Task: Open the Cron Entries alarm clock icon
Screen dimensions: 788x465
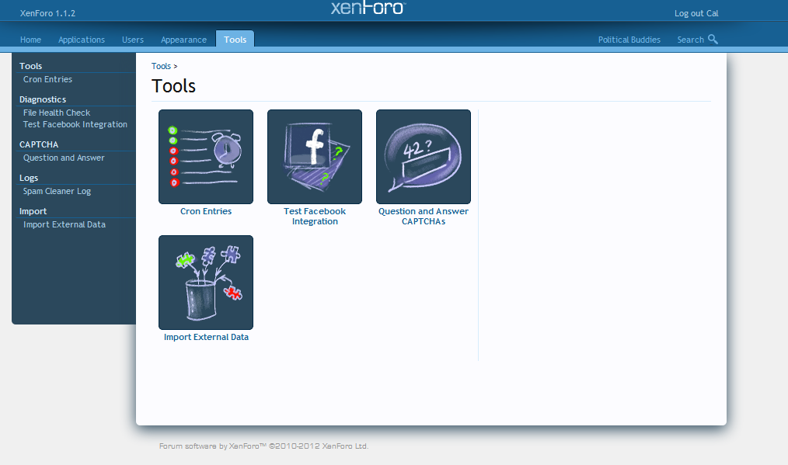Action: tap(206, 157)
